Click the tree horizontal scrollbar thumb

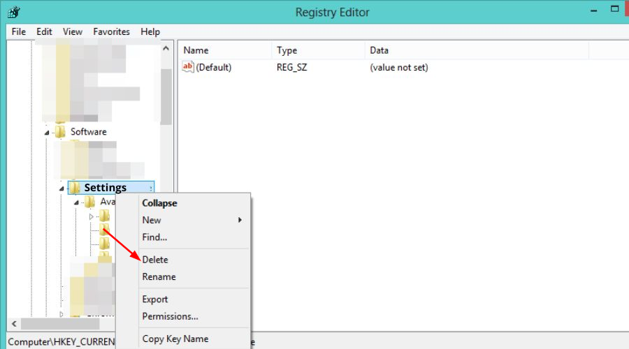(60, 323)
